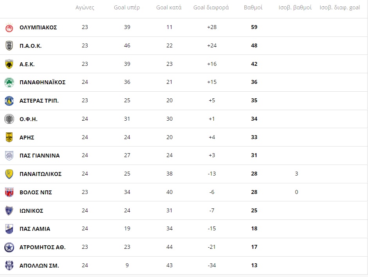Click the O.F.I. circular crest

point(9,119)
